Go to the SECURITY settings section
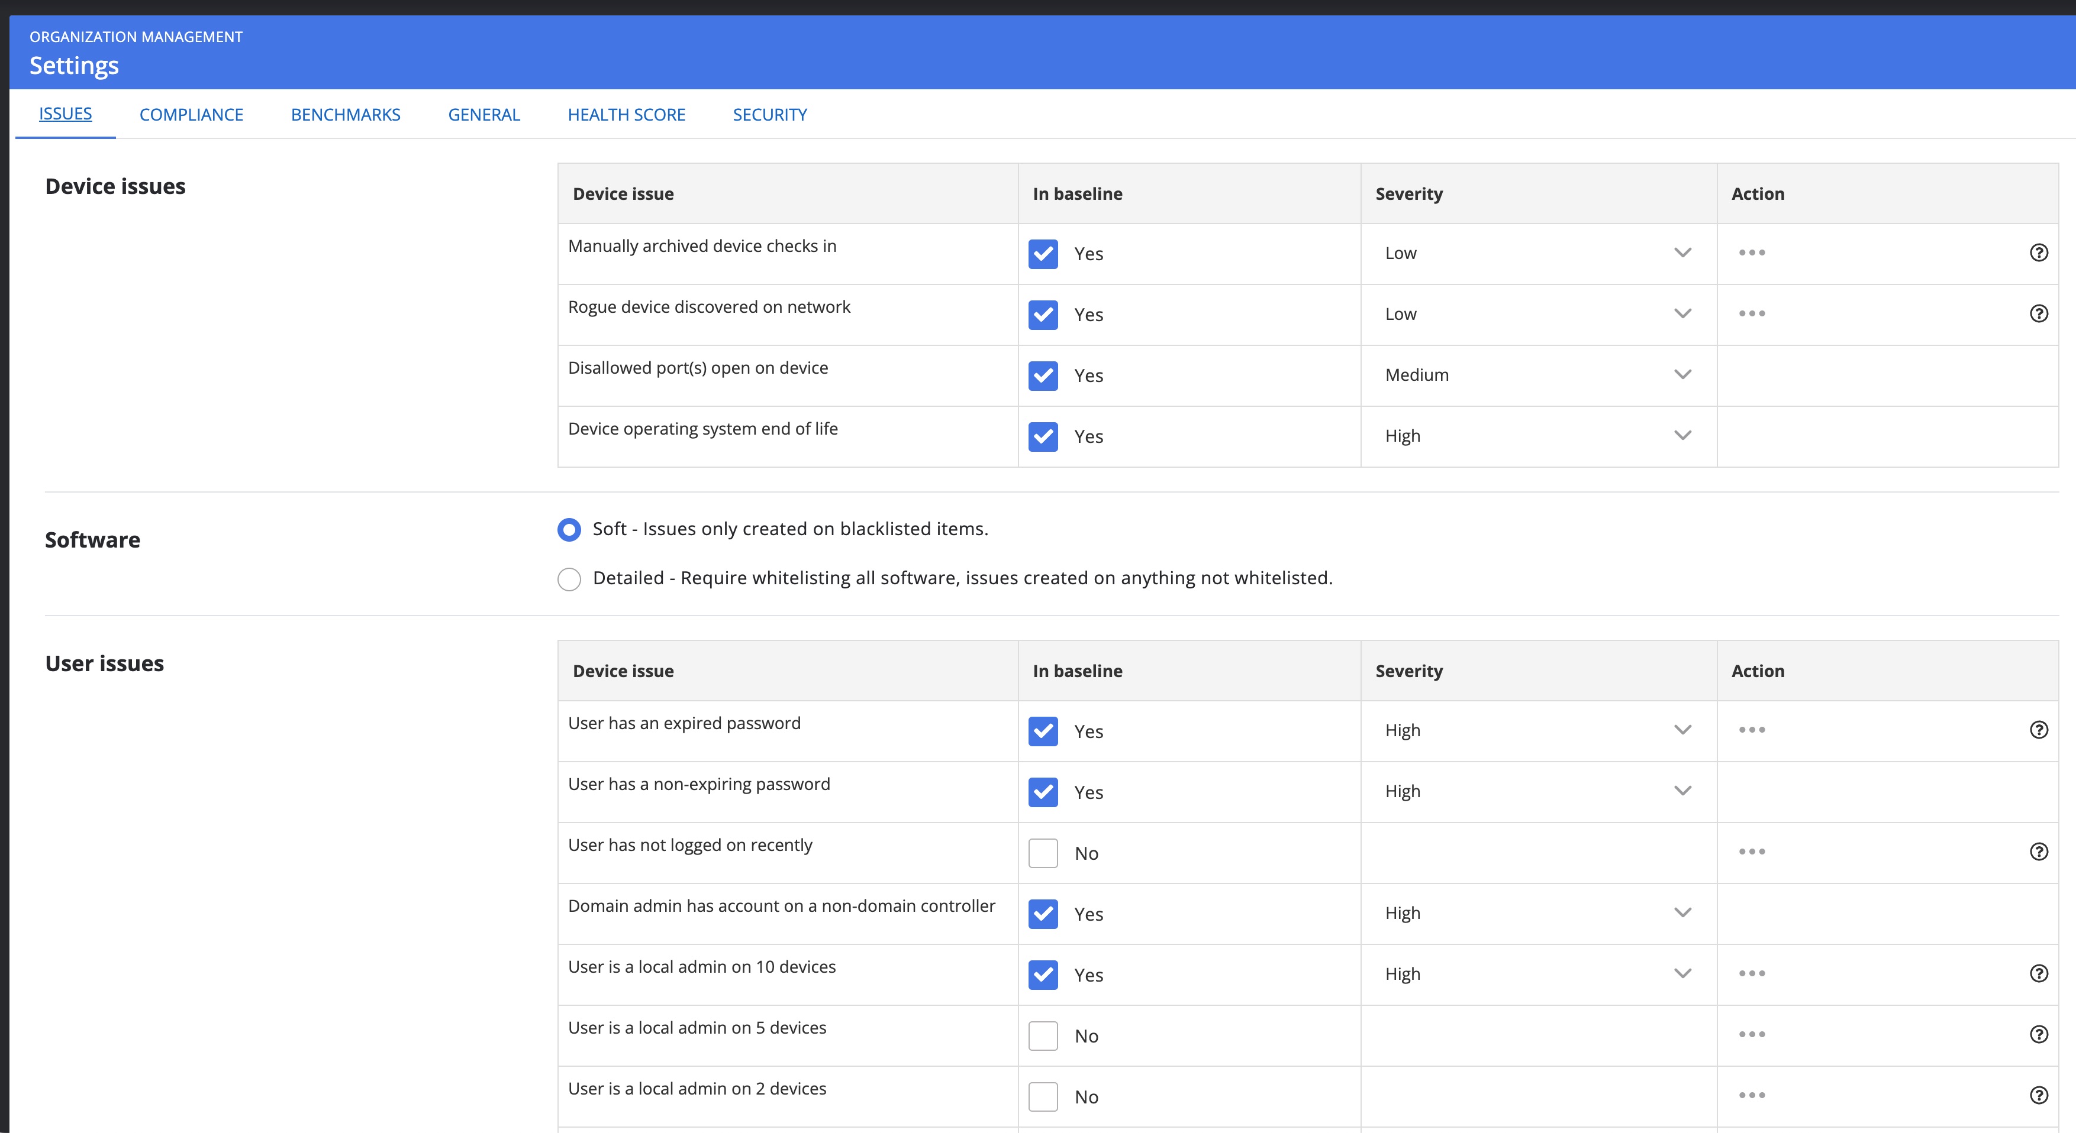Image resolution: width=2076 pixels, height=1133 pixels. tap(770, 114)
